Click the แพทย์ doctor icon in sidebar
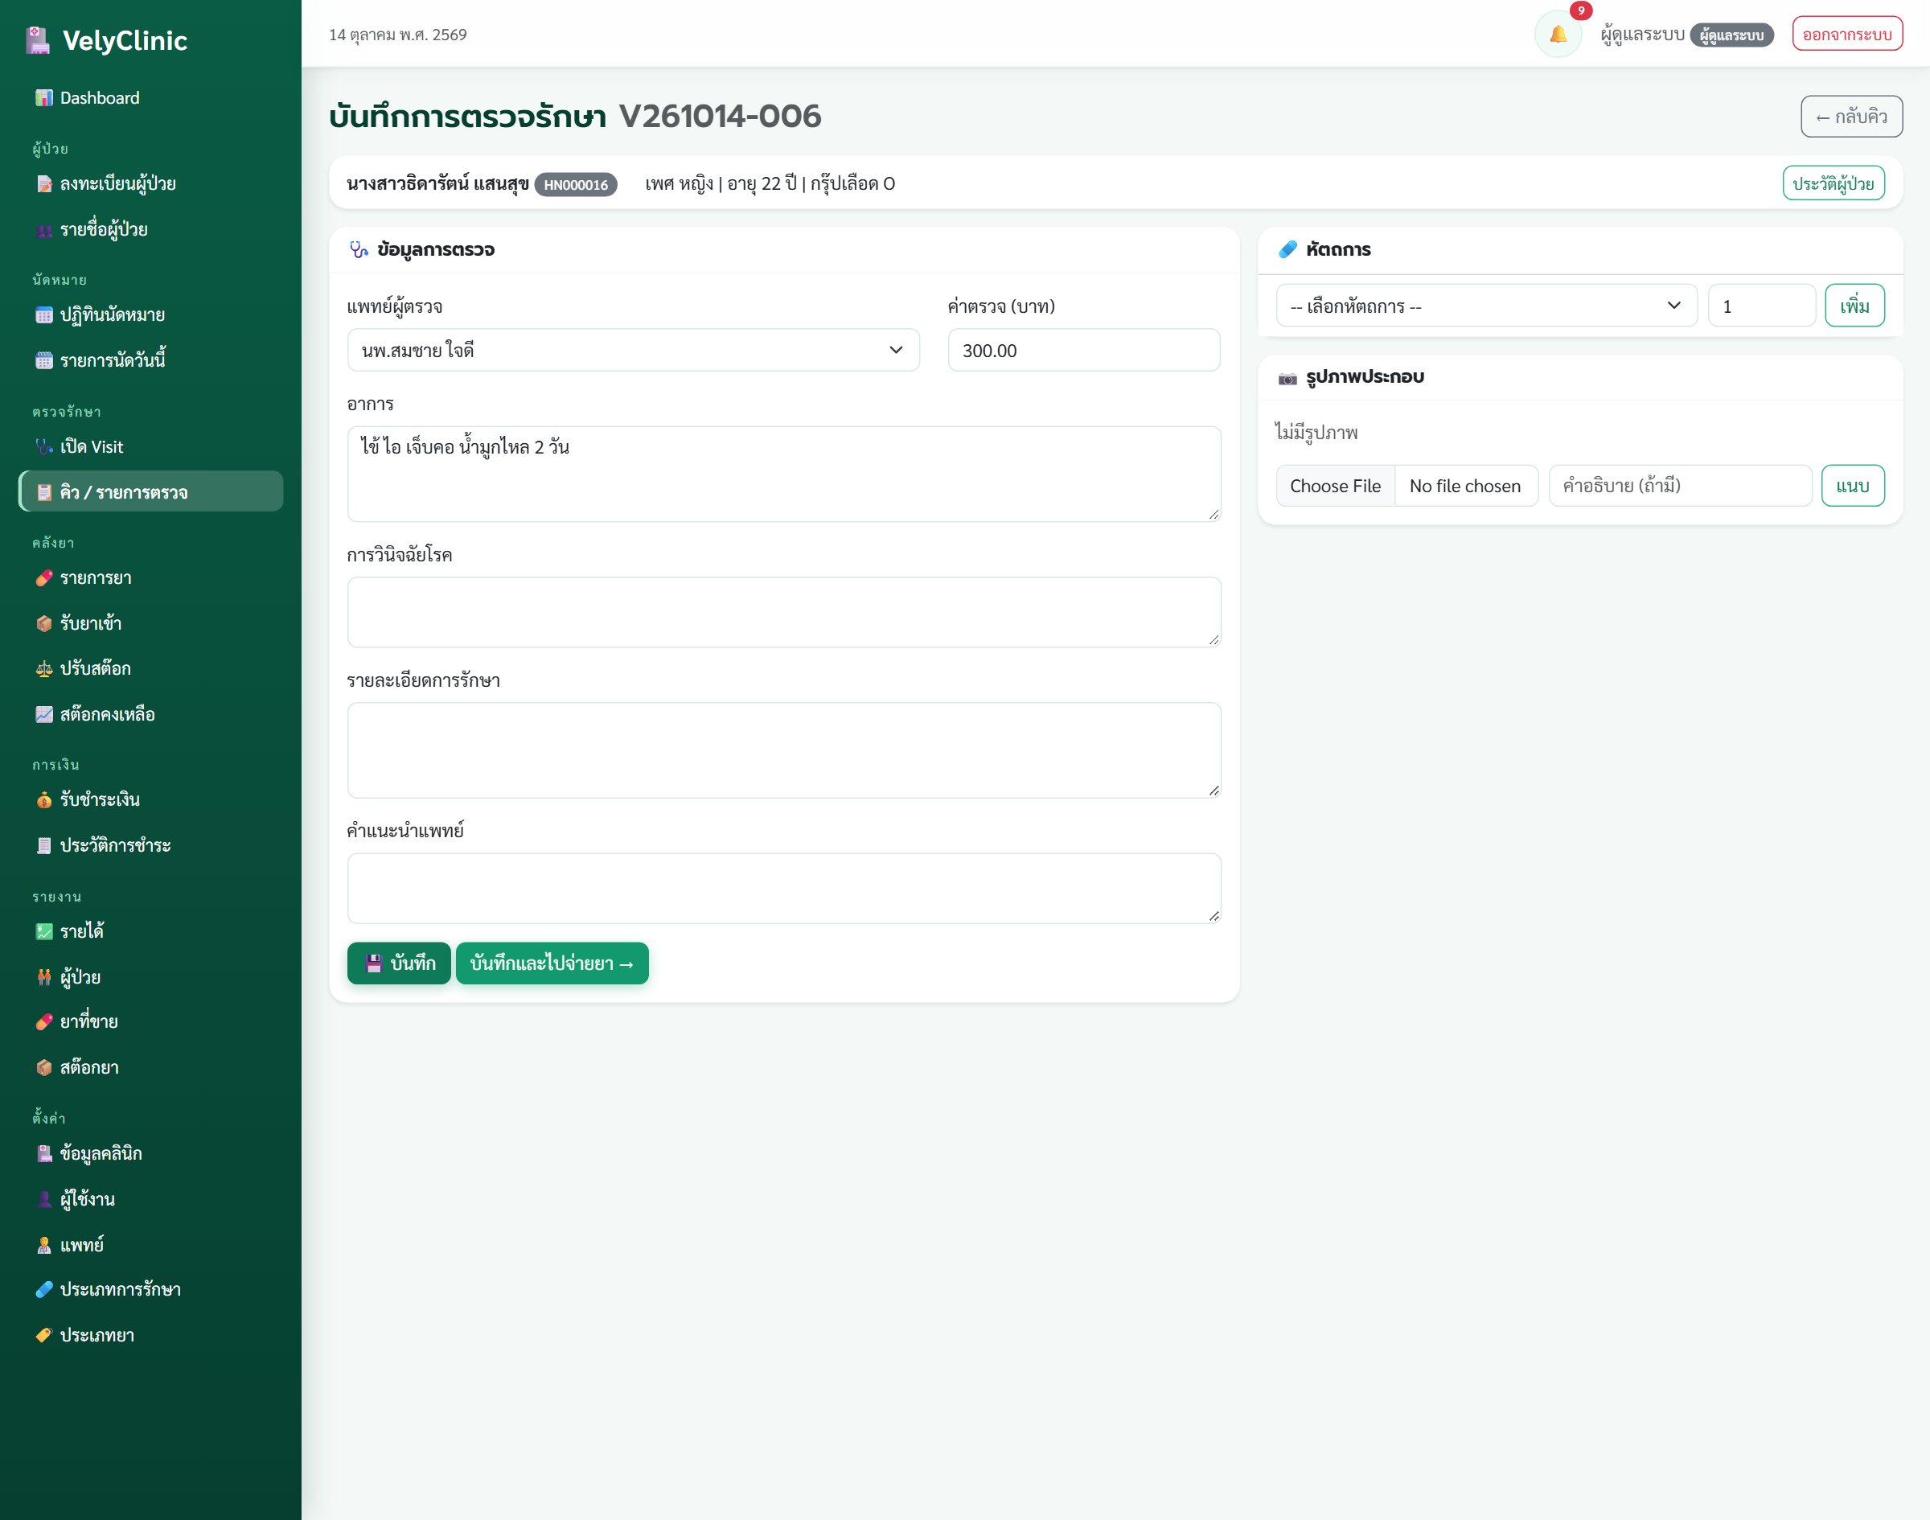The image size is (1930, 1520). tap(43, 1245)
